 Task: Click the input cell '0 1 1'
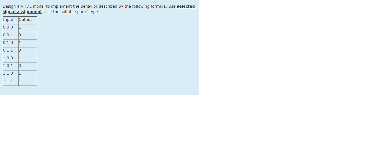pyautogui.click(x=11, y=51)
